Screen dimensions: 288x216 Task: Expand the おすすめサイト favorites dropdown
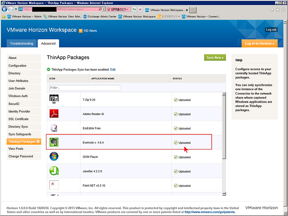[179, 16]
